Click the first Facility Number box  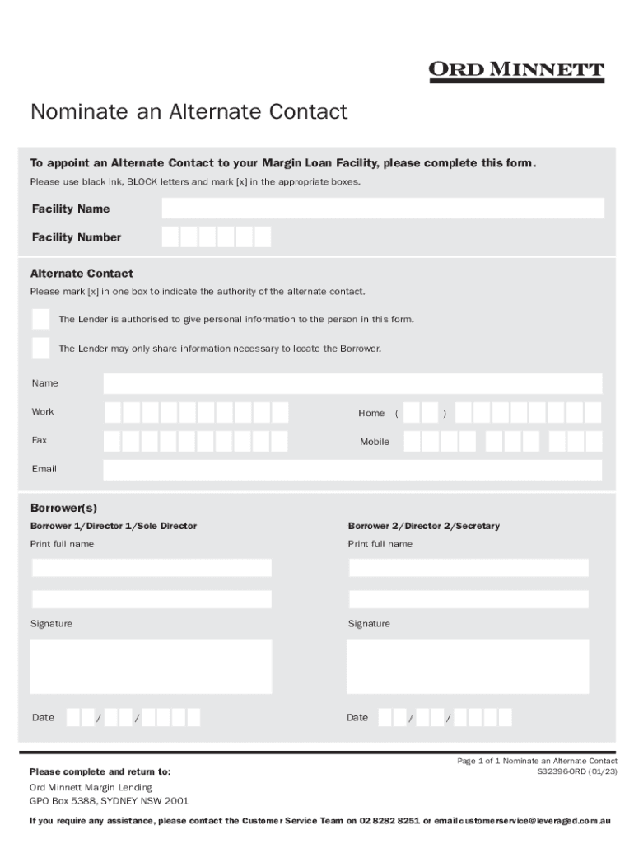pyautogui.click(x=170, y=237)
